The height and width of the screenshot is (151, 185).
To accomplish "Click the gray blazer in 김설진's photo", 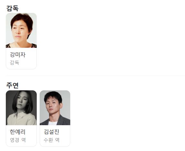I will [x=64, y=121].
